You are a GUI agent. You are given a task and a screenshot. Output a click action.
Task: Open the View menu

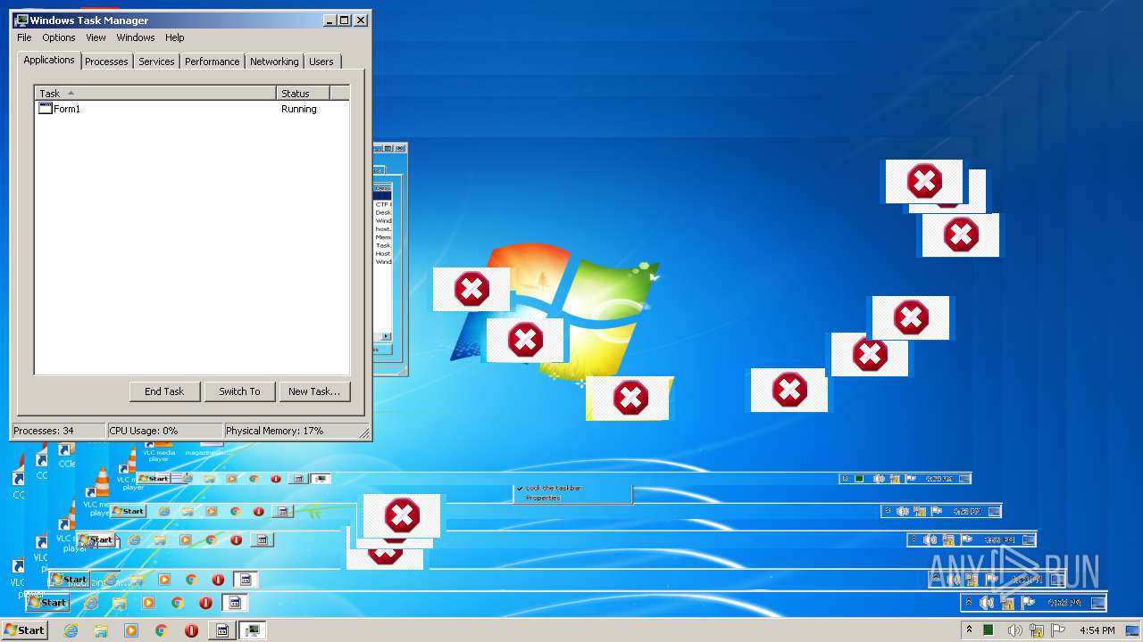96,37
